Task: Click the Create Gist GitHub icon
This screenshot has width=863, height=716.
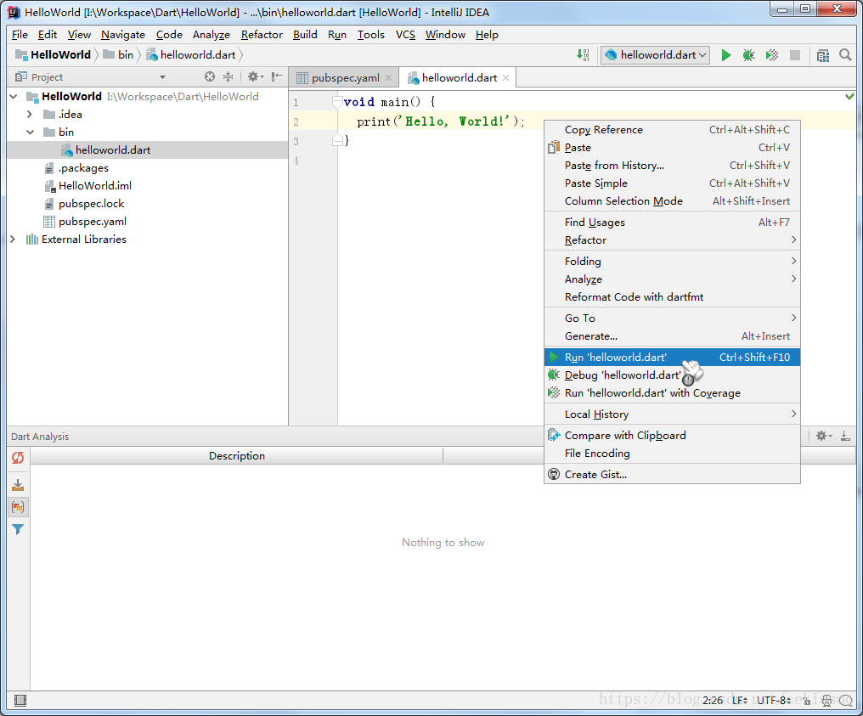Action: click(x=554, y=475)
